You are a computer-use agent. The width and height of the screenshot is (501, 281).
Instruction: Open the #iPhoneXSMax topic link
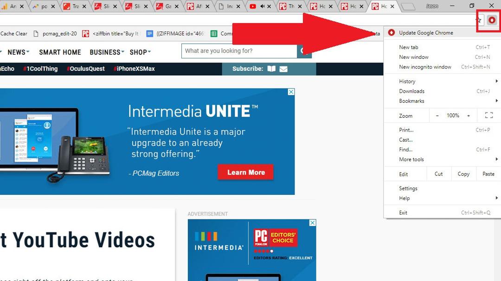(134, 69)
